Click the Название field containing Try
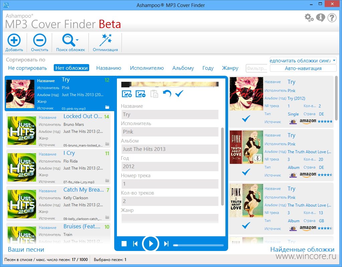Viewport: 342px width, 267px height. [170, 114]
